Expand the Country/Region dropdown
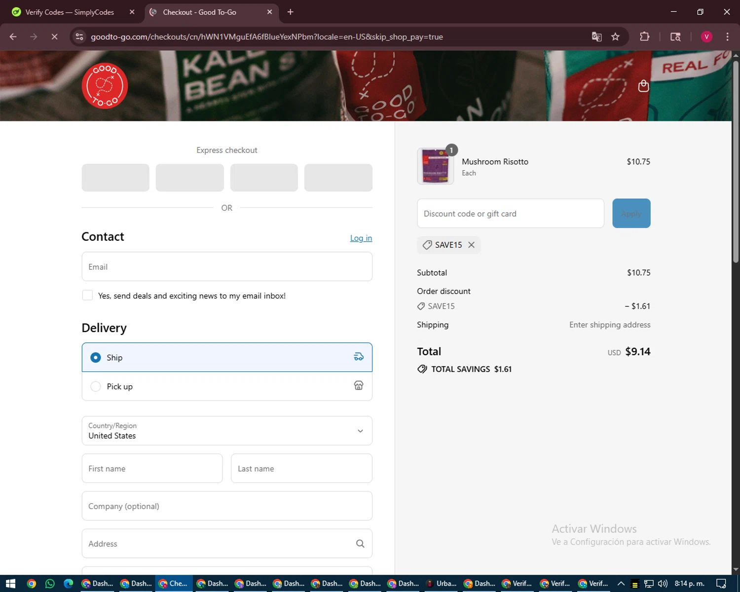 point(227,431)
